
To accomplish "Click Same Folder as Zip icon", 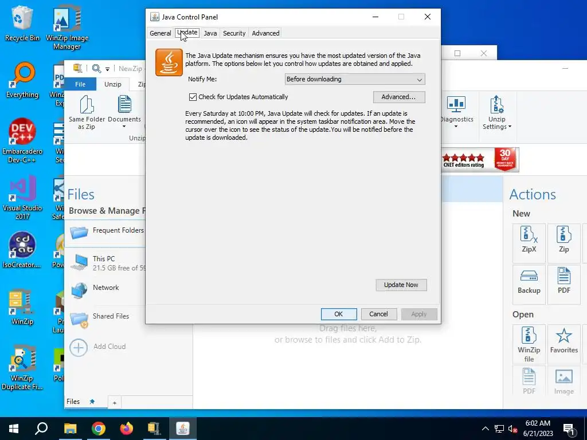I will pyautogui.click(x=87, y=112).
